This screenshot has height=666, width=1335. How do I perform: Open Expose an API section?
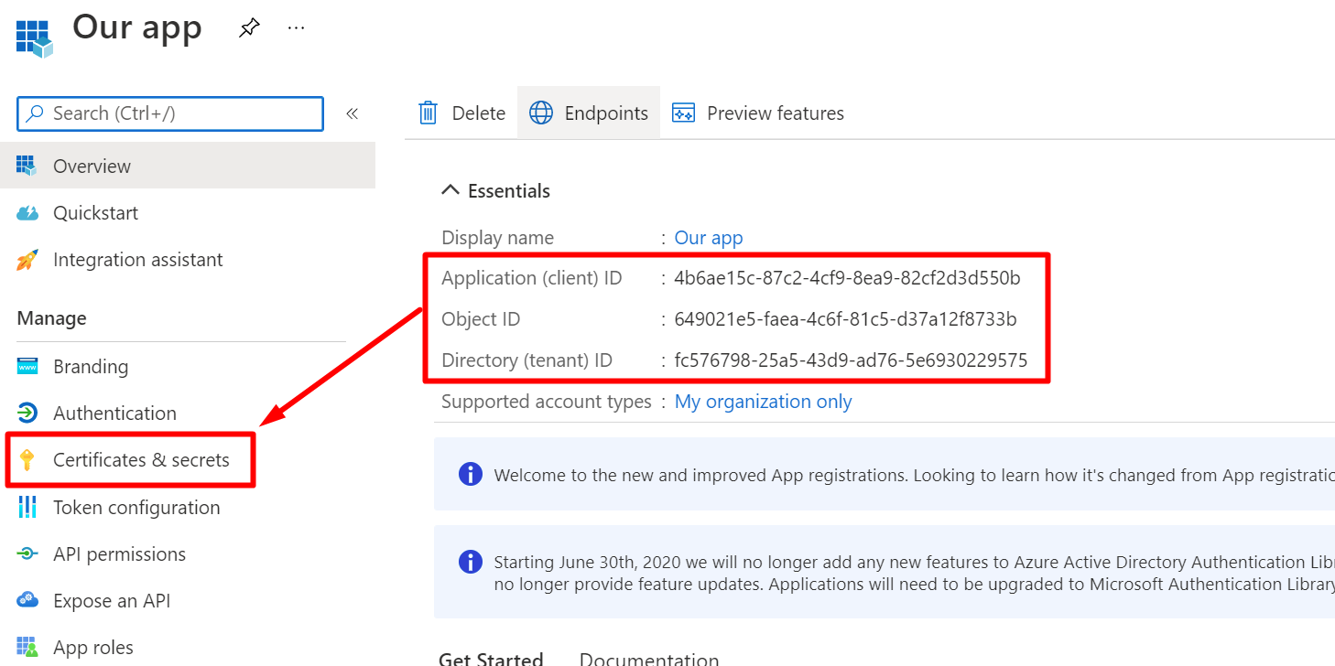[x=112, y=601]
